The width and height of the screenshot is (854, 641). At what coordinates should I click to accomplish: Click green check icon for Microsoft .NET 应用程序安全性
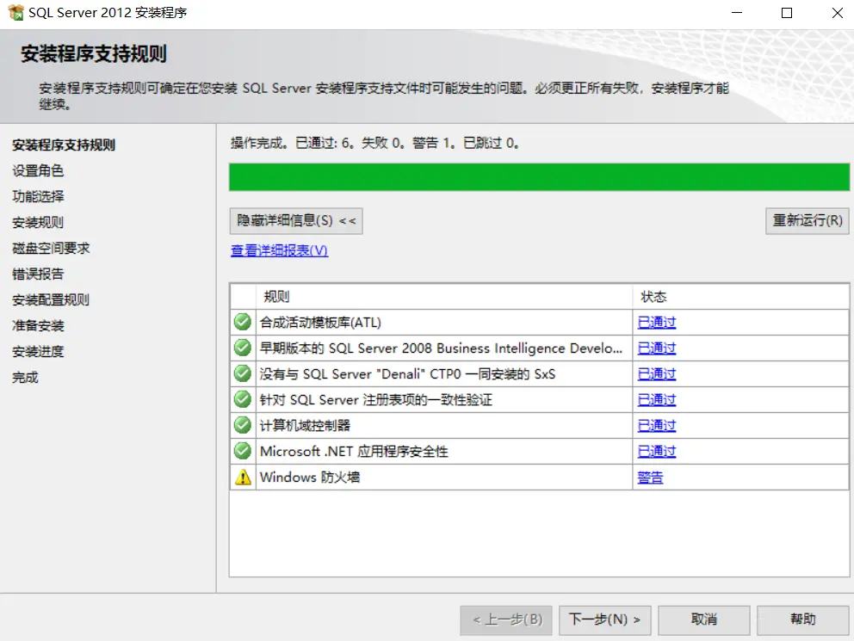pos(243,451)
